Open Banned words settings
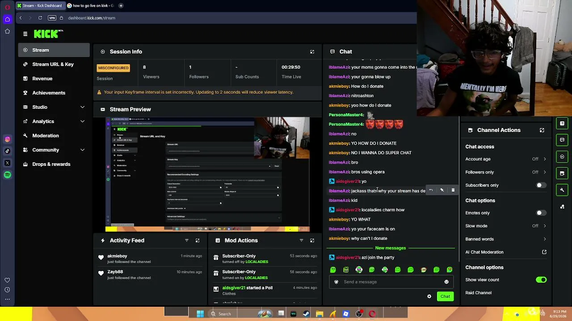 click(x=506, y=239)
